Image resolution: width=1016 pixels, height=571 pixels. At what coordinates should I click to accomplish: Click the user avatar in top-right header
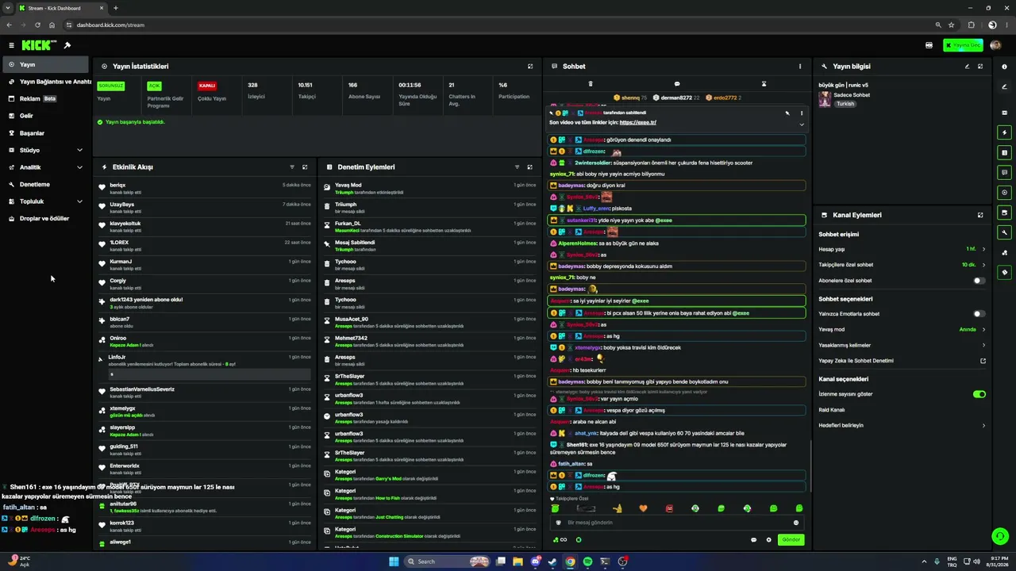click(x=995, y=45)
